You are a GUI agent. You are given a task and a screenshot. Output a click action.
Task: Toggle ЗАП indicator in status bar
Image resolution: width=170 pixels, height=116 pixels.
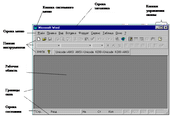127,112
